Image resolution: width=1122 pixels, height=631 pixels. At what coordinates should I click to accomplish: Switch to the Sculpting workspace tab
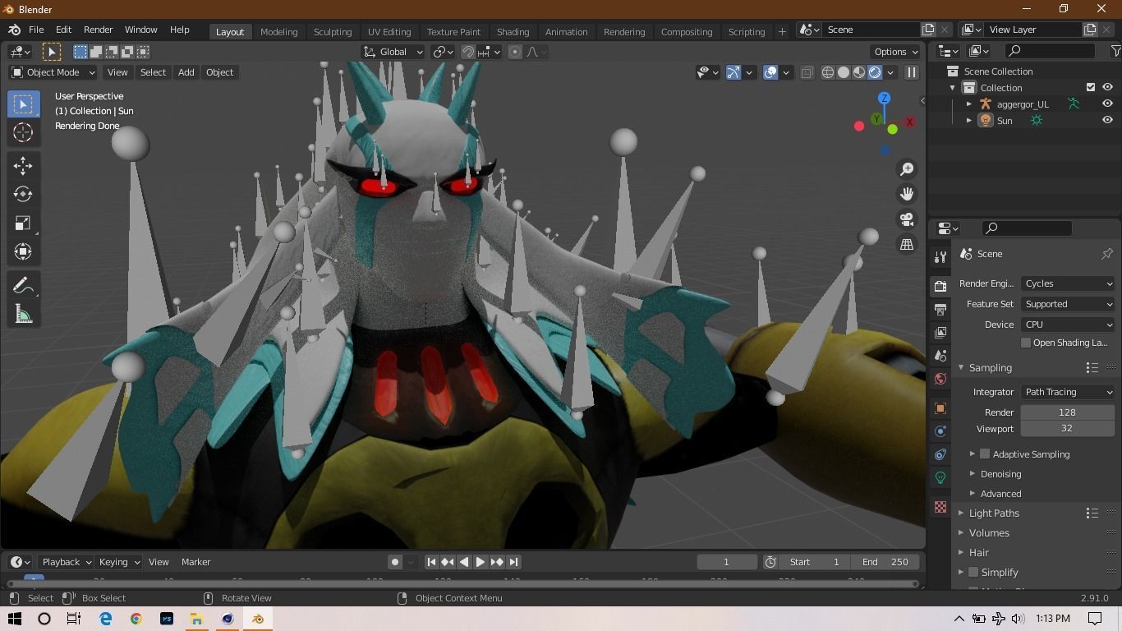pyautogui.click(x=333, y=31)
